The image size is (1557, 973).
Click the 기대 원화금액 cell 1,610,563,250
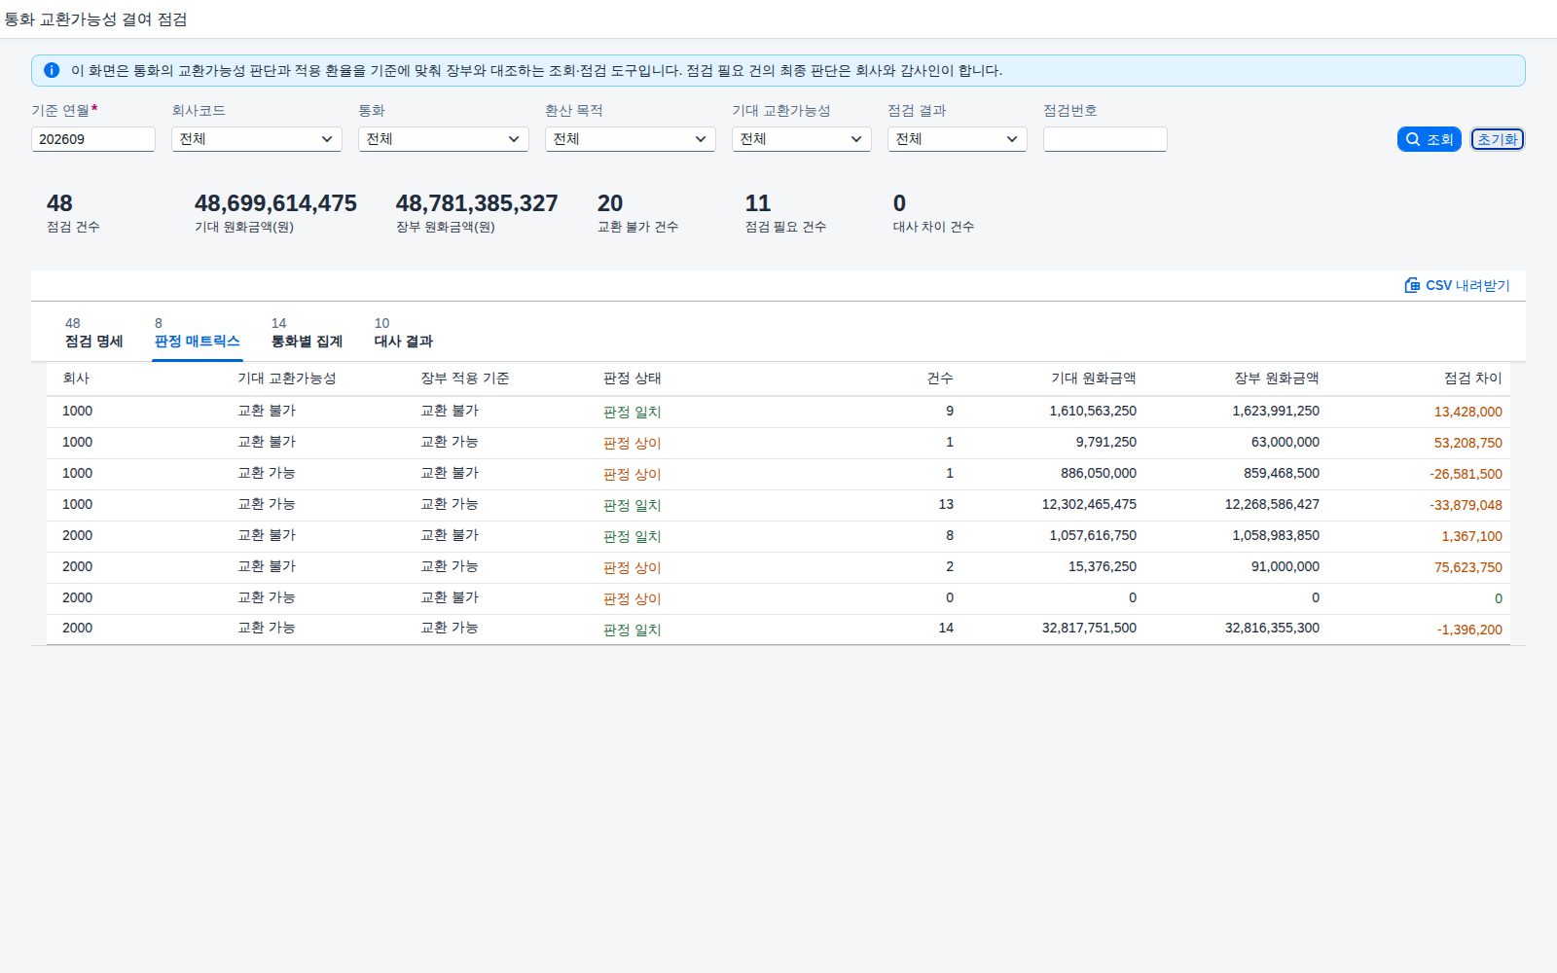[x=1093, y=412]
